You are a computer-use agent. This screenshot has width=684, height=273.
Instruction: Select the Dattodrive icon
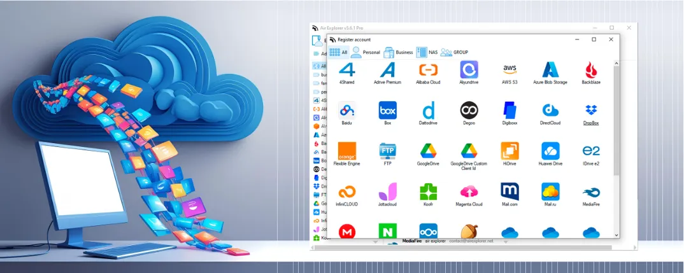tap(429, 110)
